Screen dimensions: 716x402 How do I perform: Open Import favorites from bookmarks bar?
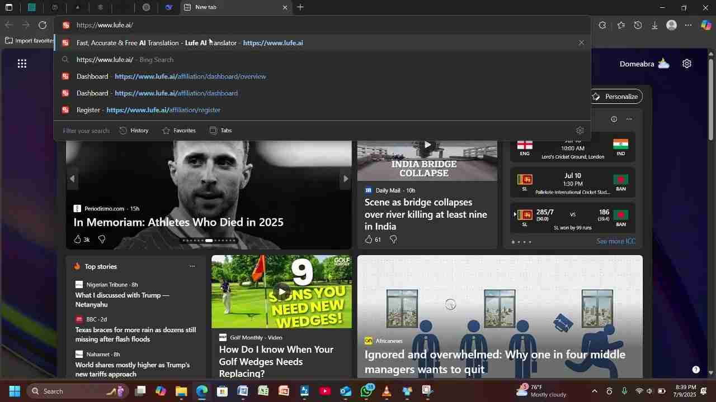29,41
